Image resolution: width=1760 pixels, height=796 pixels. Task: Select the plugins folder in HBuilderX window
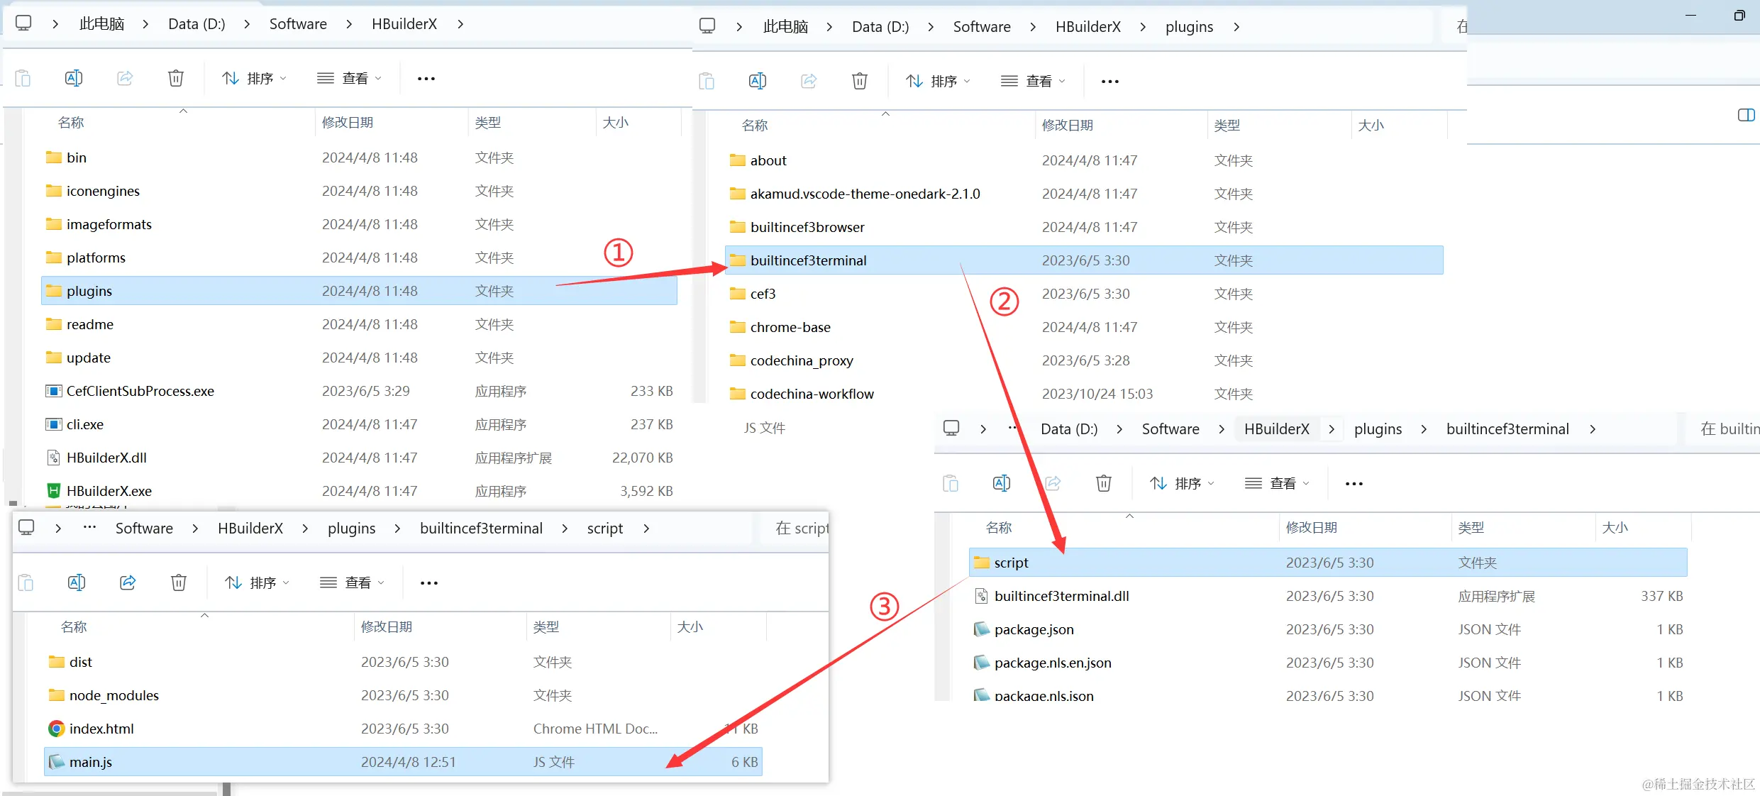coord(359,291)
